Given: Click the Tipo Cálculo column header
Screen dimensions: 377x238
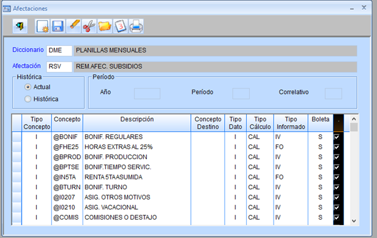Looking at the screenshot, I should (x=260, y=123).
